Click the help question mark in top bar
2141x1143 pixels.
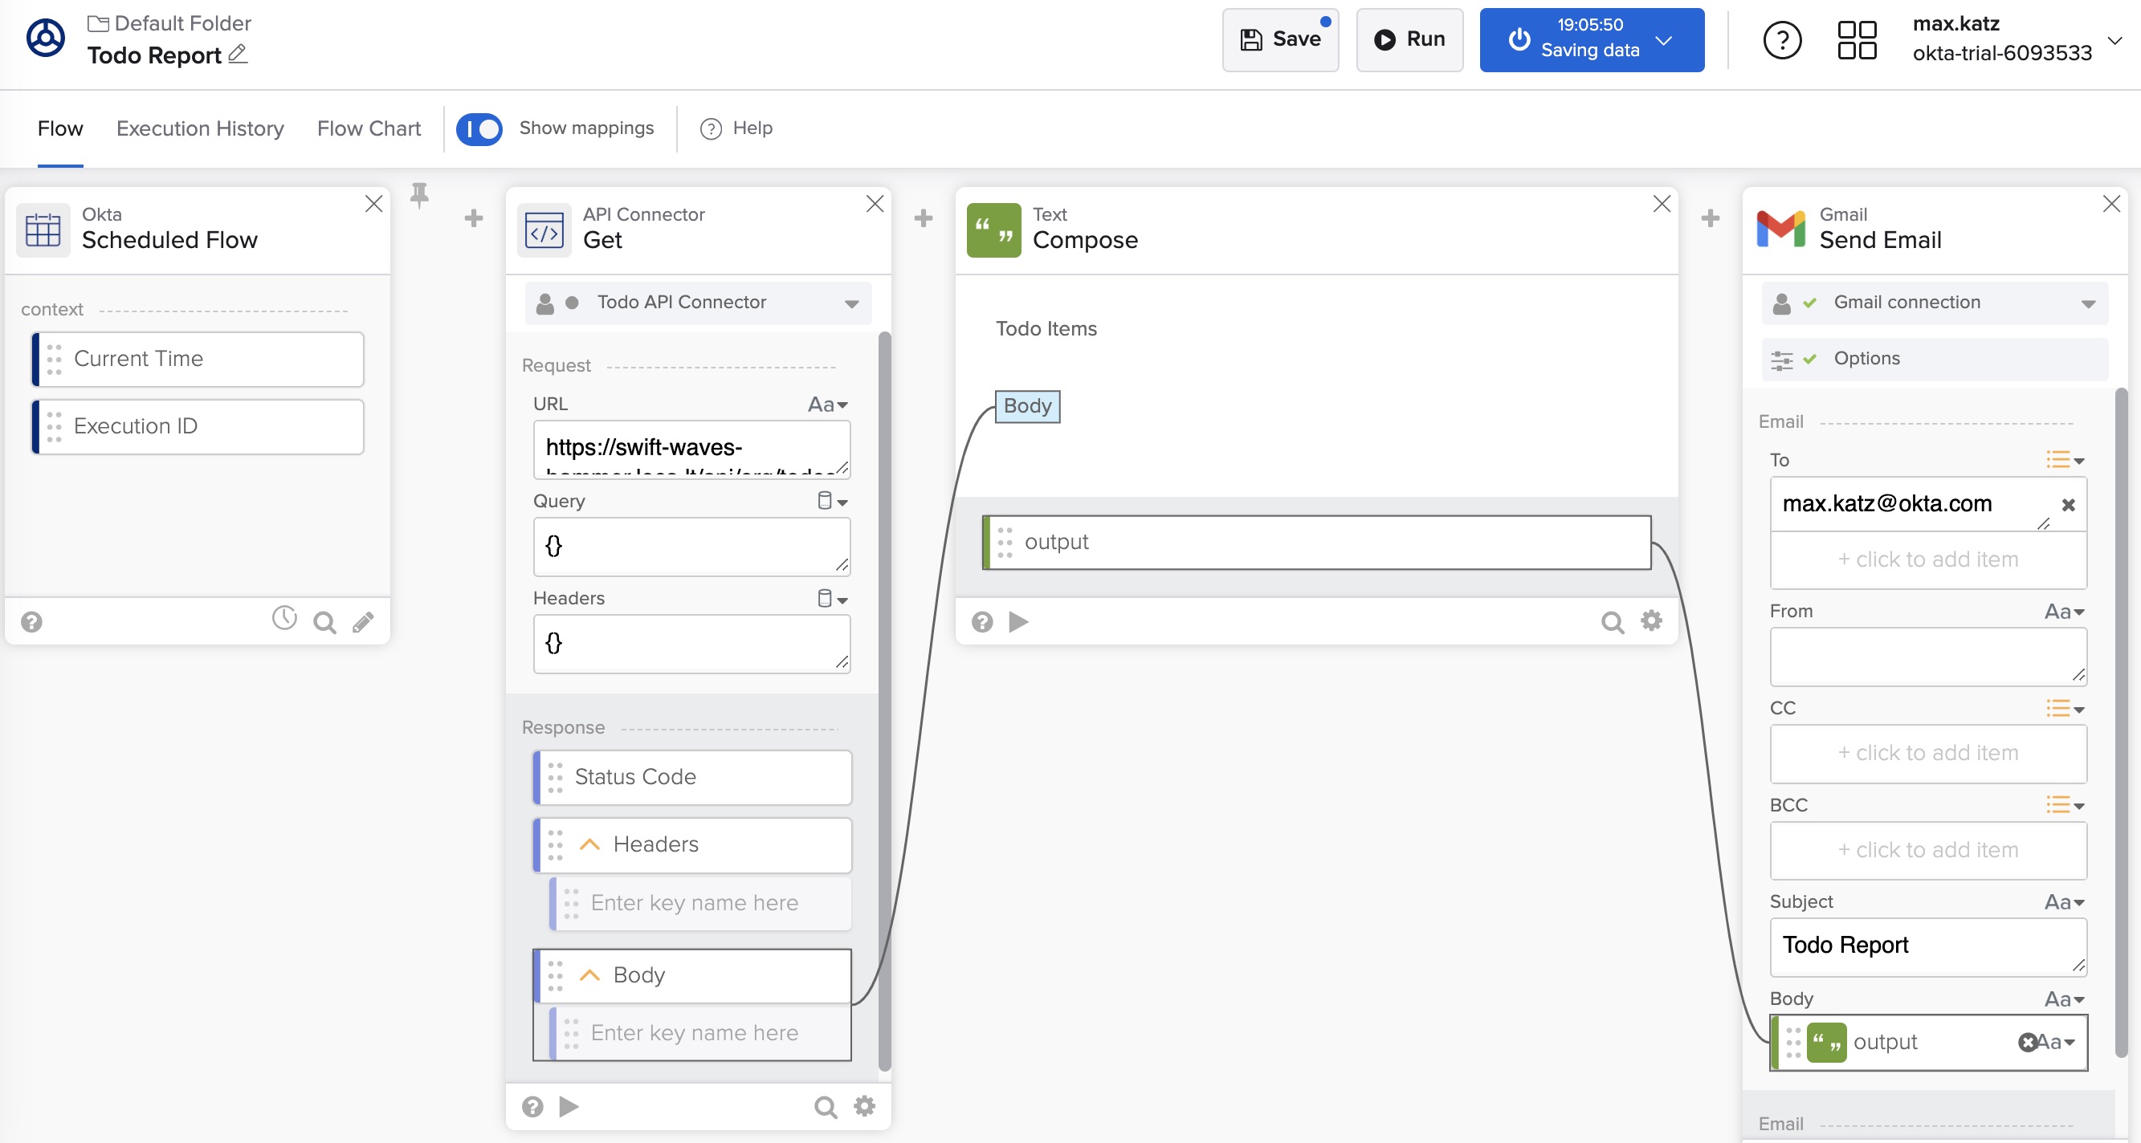(x=1782, y=40)
